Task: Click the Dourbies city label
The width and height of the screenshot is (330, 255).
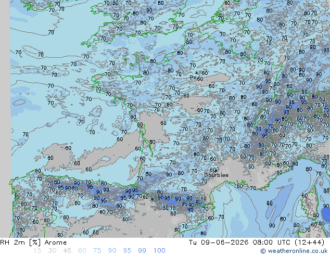Action: (216, 175)
